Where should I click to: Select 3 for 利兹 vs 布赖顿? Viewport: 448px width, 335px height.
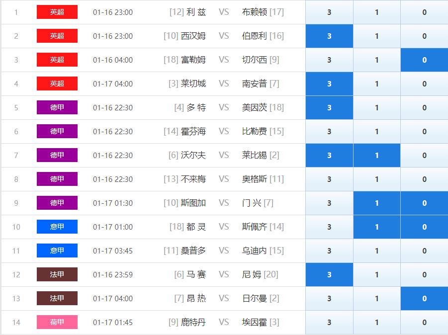tap(329, 12)
